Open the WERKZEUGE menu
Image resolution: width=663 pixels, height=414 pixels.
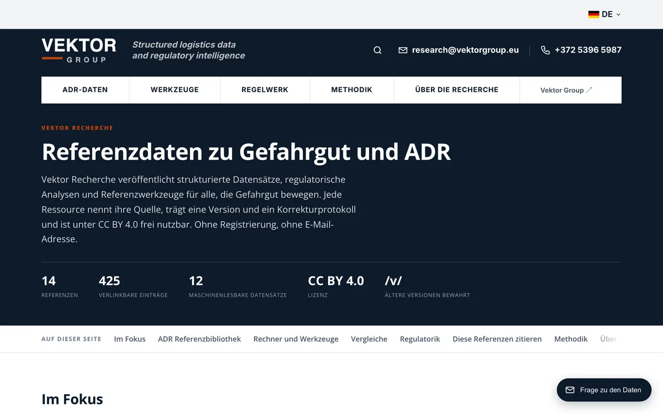click(175, 90)
